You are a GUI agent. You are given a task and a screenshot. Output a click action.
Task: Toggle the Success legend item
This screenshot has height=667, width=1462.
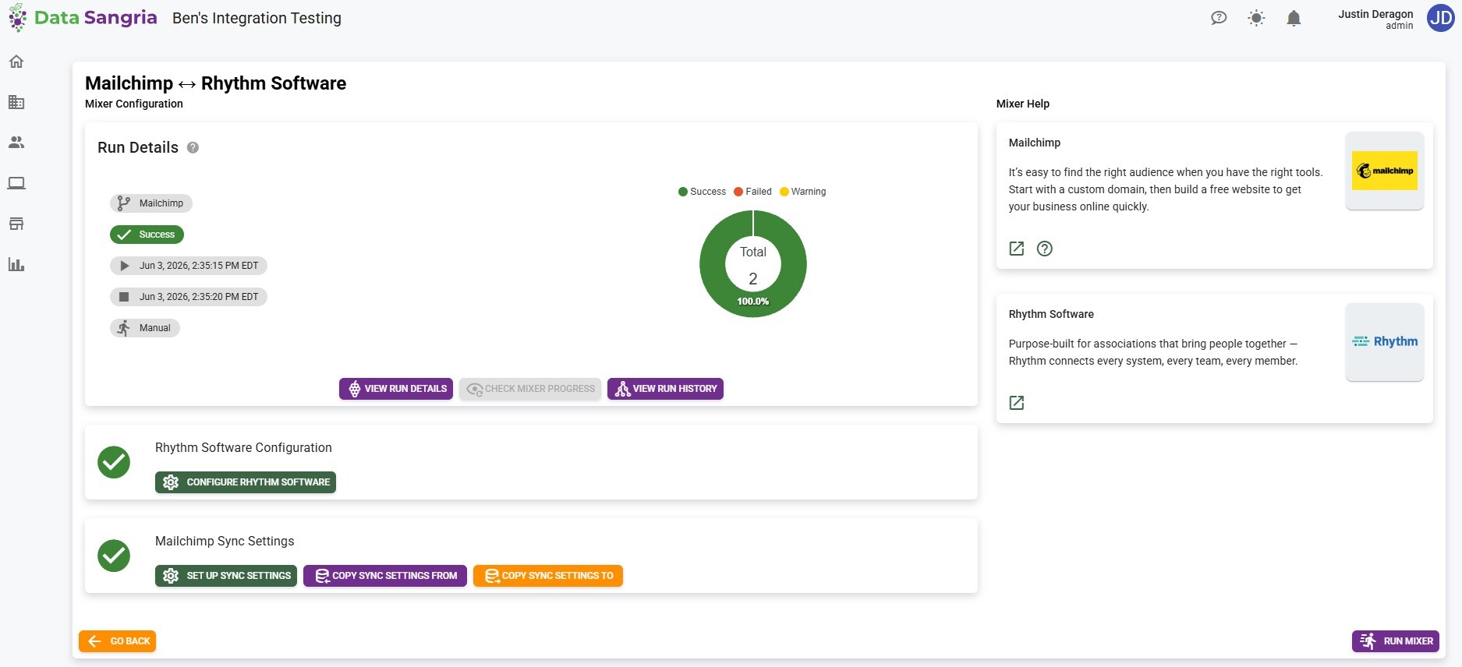(x=702, y=192)
